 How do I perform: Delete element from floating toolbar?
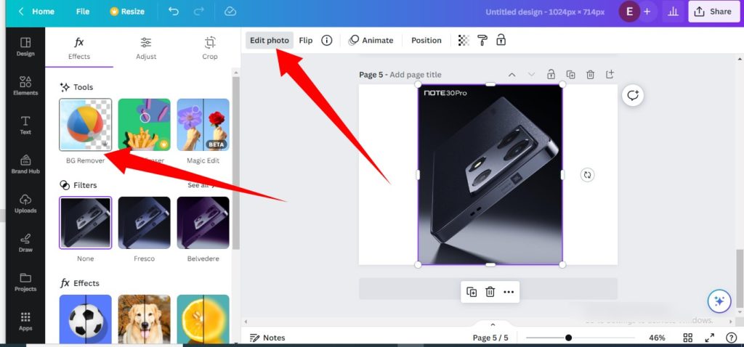490,292
